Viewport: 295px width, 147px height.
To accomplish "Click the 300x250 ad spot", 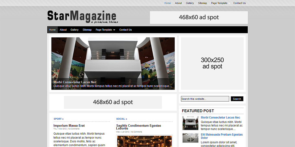I will pyautogui.click(x=212, y=63).
